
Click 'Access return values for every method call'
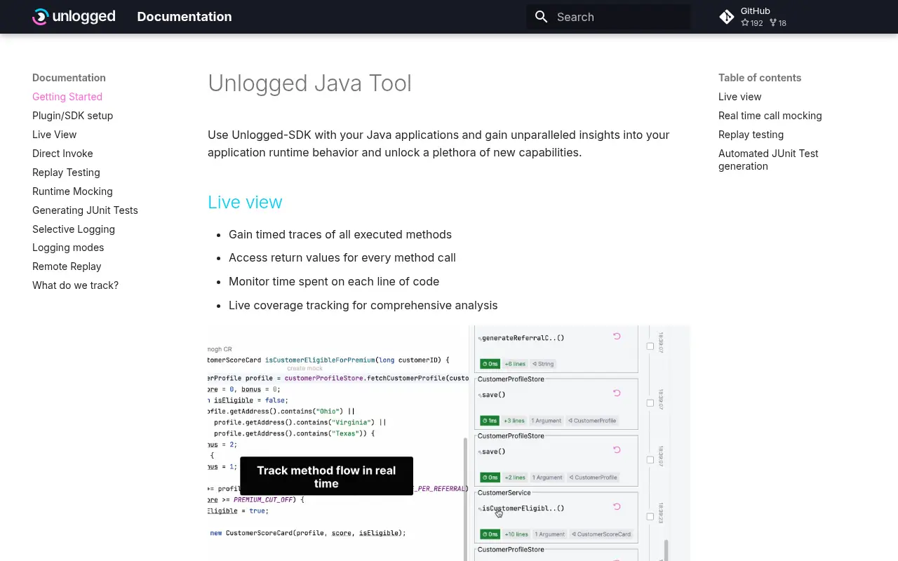click(342, 257)
